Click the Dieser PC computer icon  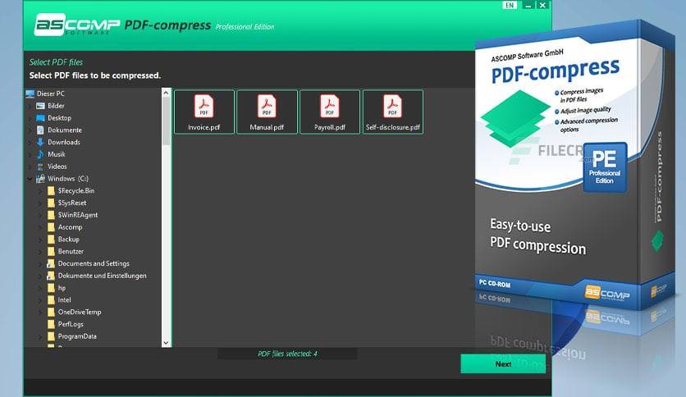31,94
